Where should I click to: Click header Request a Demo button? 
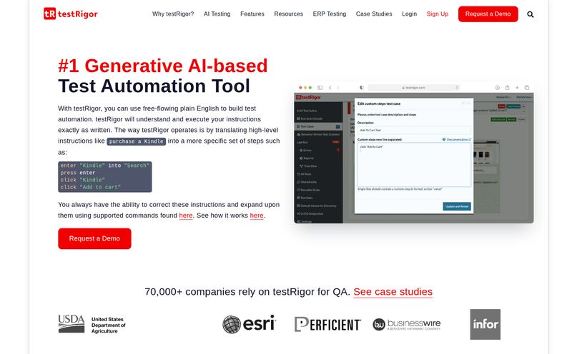coord(488,14)
